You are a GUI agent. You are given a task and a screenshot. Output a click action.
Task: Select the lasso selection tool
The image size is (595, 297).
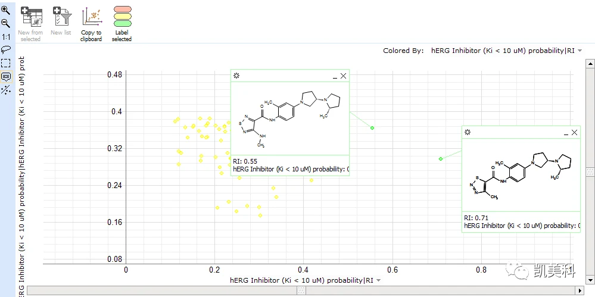coord(6,49)
